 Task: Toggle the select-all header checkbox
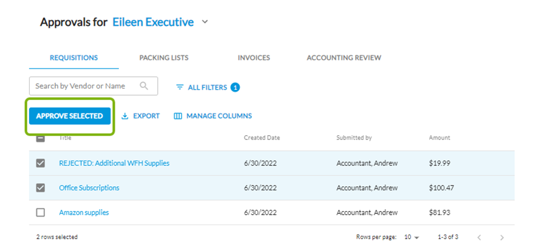41,138
